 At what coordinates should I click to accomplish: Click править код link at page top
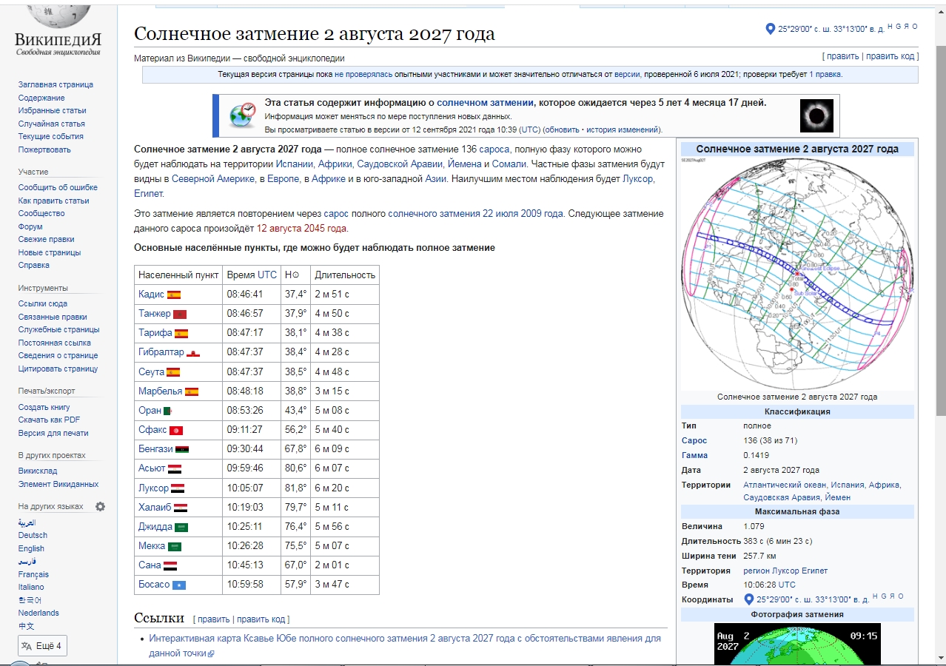890,56
